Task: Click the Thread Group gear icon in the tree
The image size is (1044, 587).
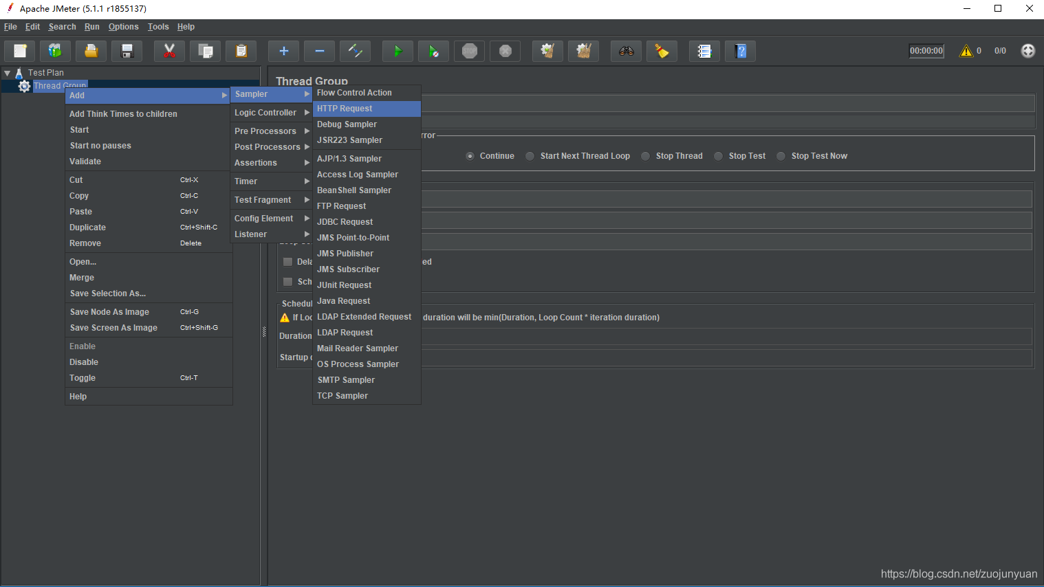Action: 24,86
